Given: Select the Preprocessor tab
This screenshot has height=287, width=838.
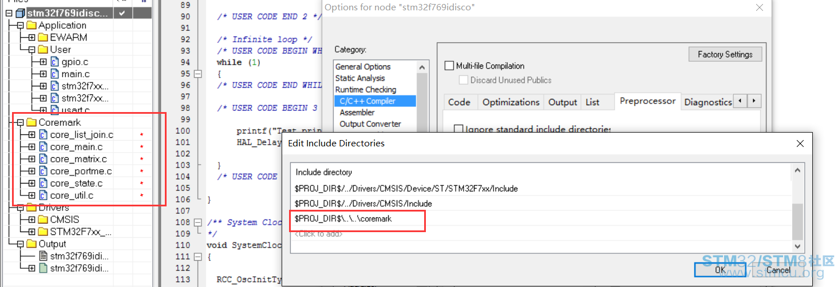Looking at the screenshot, I should click(x=648, y=101).
